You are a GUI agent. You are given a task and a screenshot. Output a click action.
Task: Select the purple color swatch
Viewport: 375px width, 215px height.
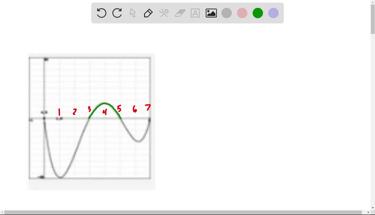click(x=273, y=13)
